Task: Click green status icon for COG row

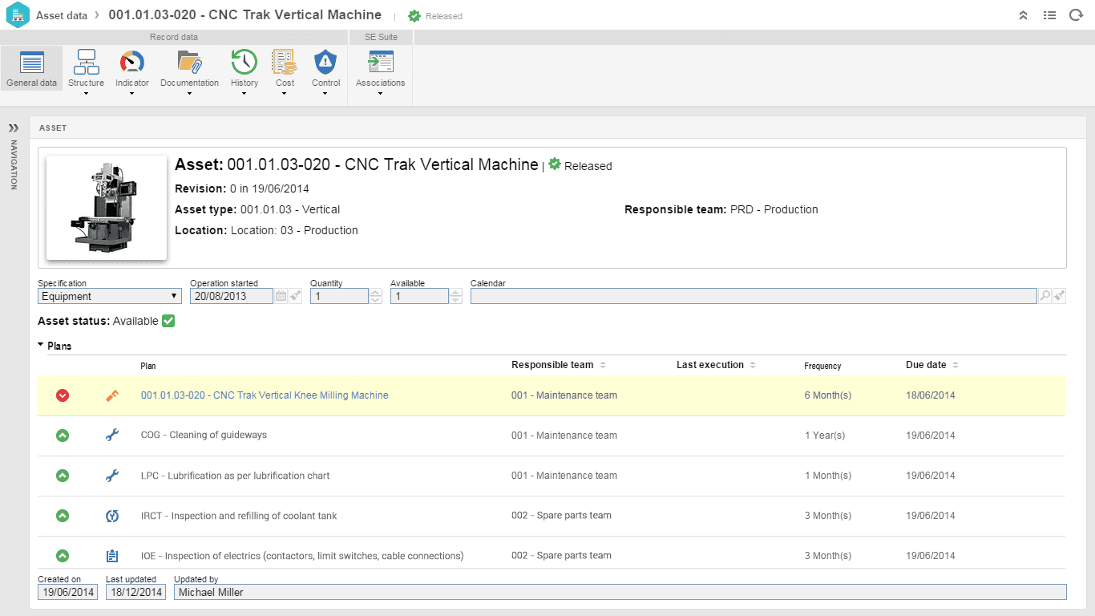Action: 63,436
